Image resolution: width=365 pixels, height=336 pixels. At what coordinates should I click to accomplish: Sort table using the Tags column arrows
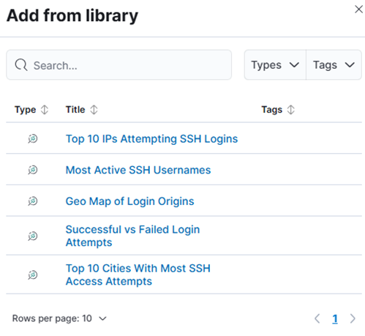tap(290, 110)
